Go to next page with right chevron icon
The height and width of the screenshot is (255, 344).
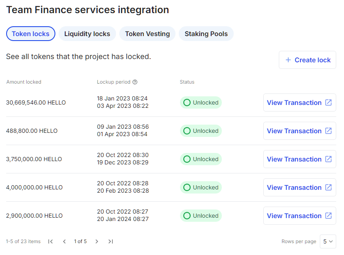[x=97, y=241]
